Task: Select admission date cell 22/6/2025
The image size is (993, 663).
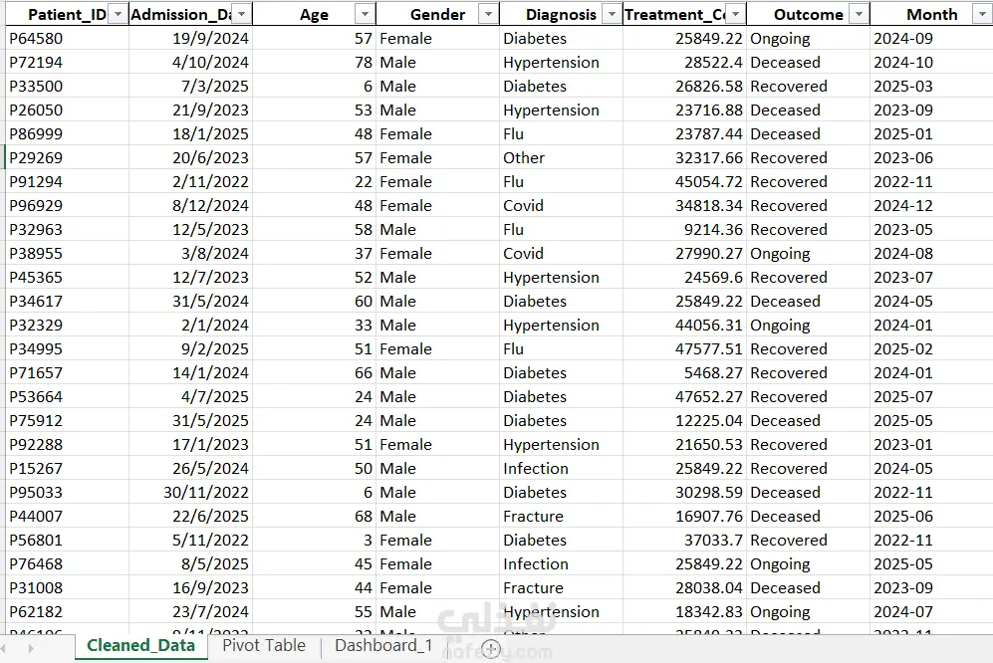Action: (190, 516)
